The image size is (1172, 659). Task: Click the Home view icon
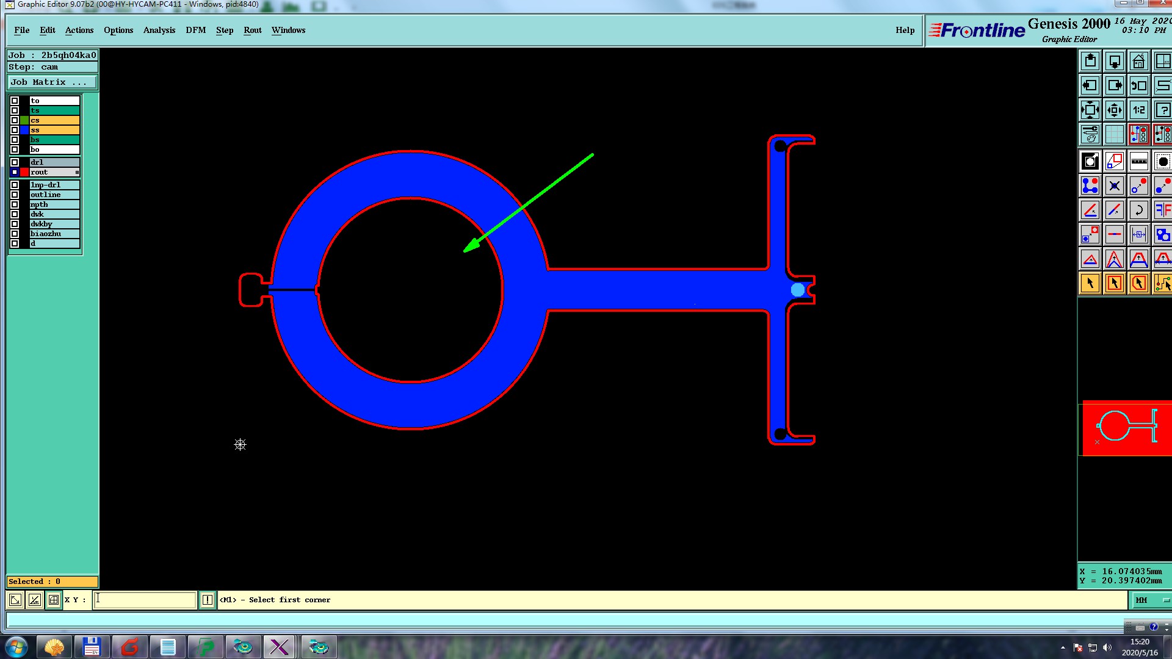tap(1138, 62)
